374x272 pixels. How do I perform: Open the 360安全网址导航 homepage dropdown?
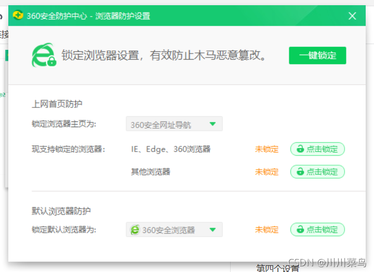[x=174, y=124]
